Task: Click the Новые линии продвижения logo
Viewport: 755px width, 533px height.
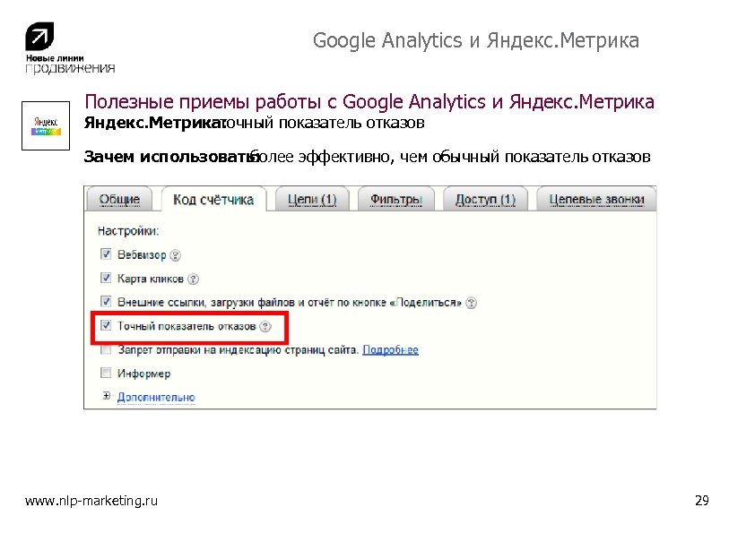Action: tap(69, 48)
